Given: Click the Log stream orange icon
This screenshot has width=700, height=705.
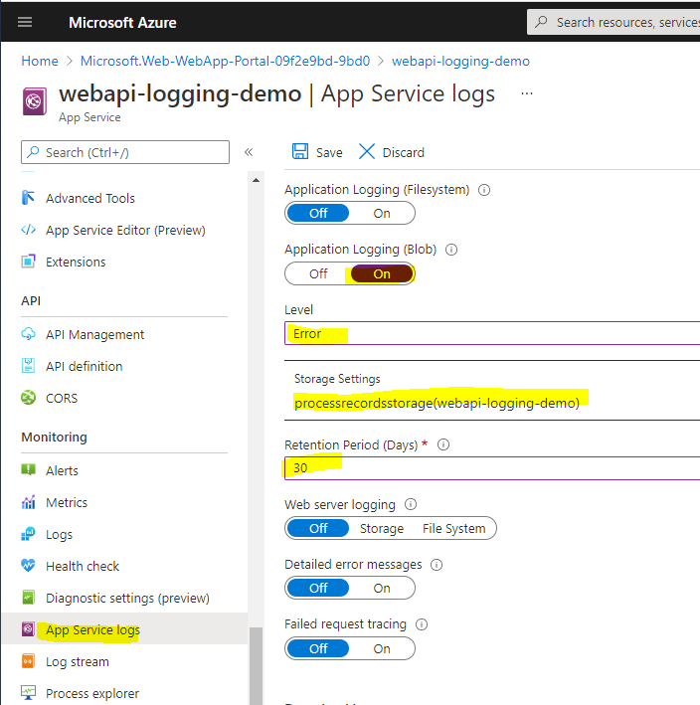Looking at the screenshot, I should tap(28, 661).
